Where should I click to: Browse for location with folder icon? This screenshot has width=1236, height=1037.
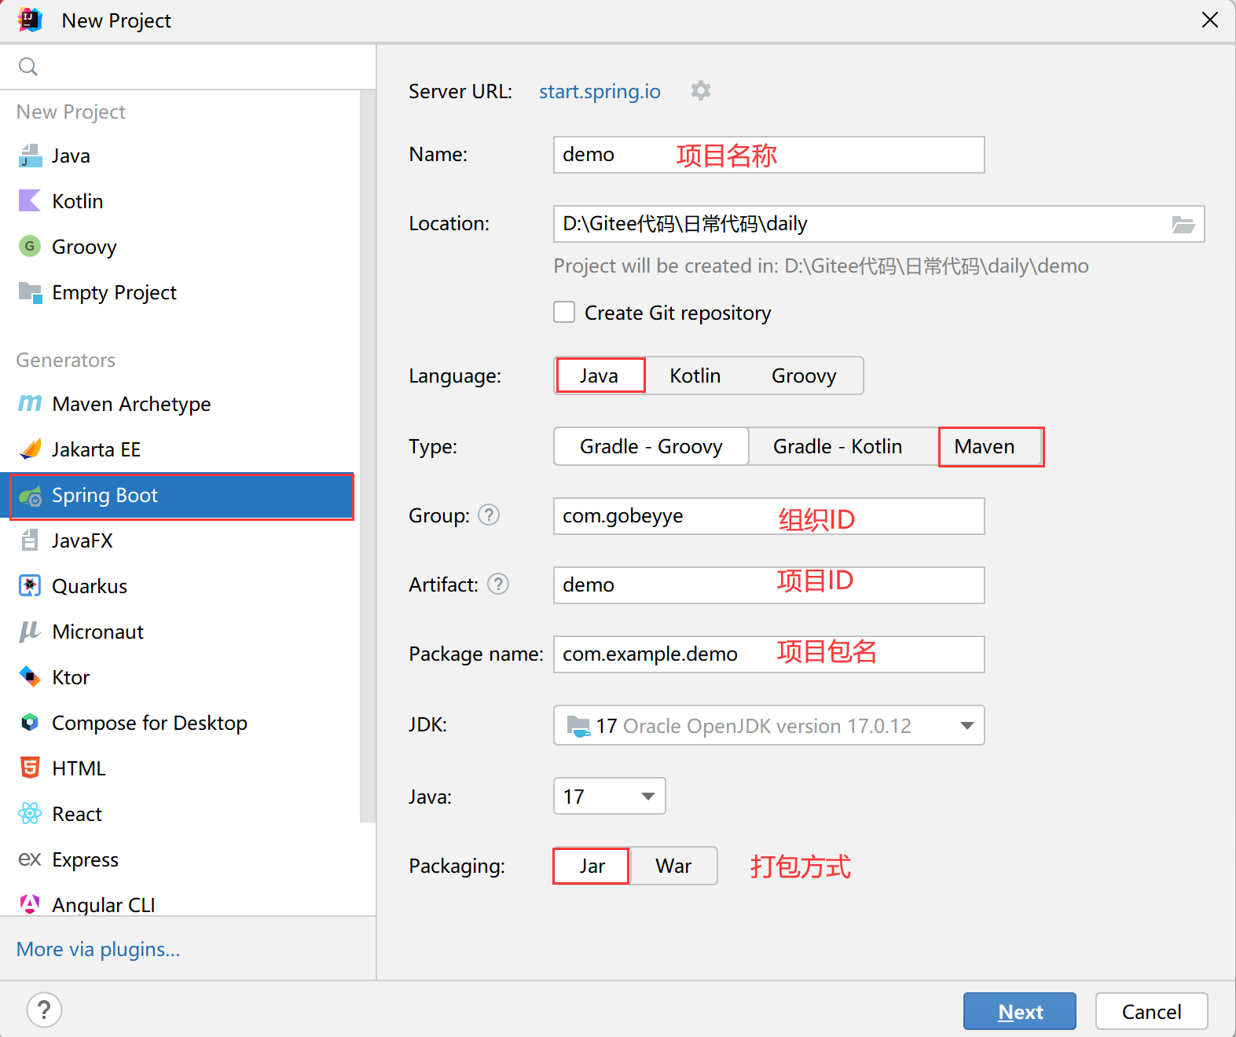click(1183, 225)
